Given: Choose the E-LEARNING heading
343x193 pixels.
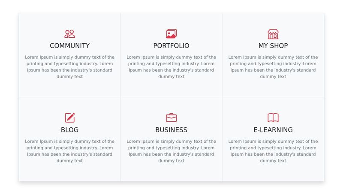Looking at the screenshot, I should [273, 130].
